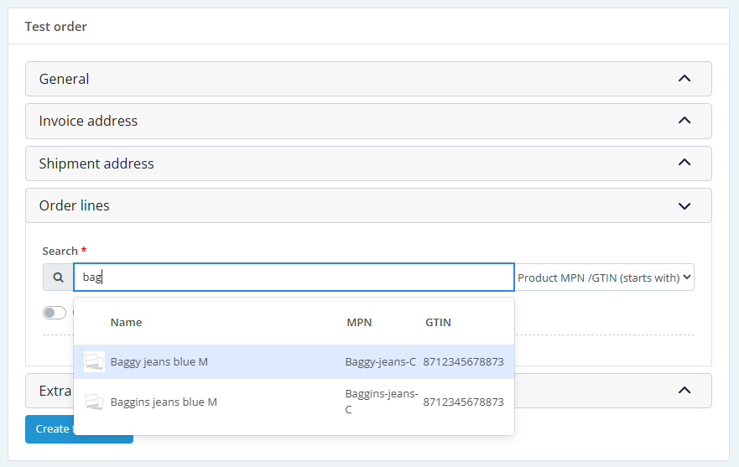Image resolution: width=739 pixels, height=467 pixels.
Task: Click the magnifier search icon
Action: pos(58,277)
